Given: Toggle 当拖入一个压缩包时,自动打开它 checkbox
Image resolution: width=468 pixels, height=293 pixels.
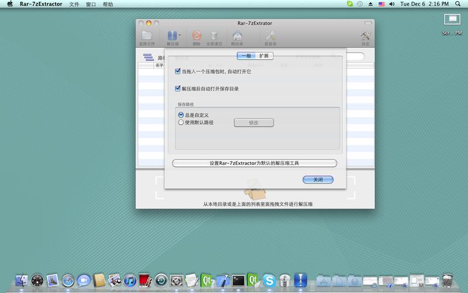Looking at the screenshot, I should (178, 71).
